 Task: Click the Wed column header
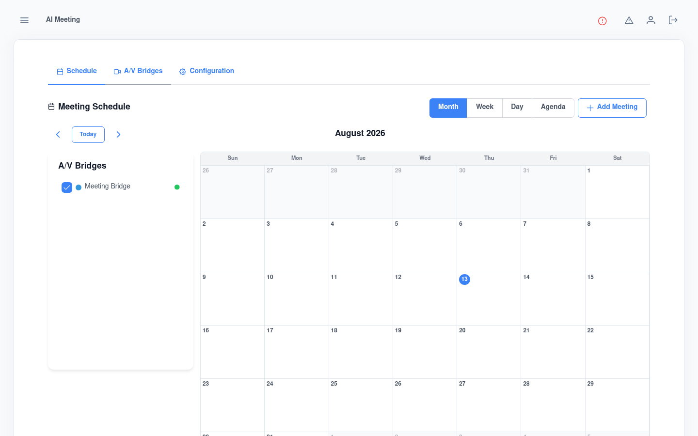coord(425,158)
